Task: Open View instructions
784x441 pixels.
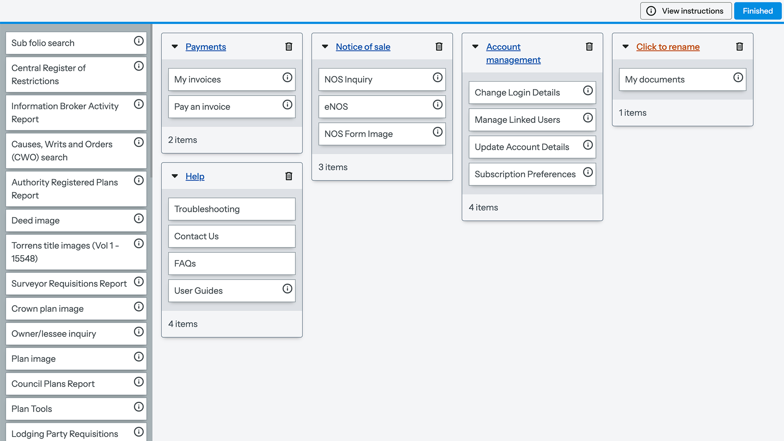Action: 686,11
